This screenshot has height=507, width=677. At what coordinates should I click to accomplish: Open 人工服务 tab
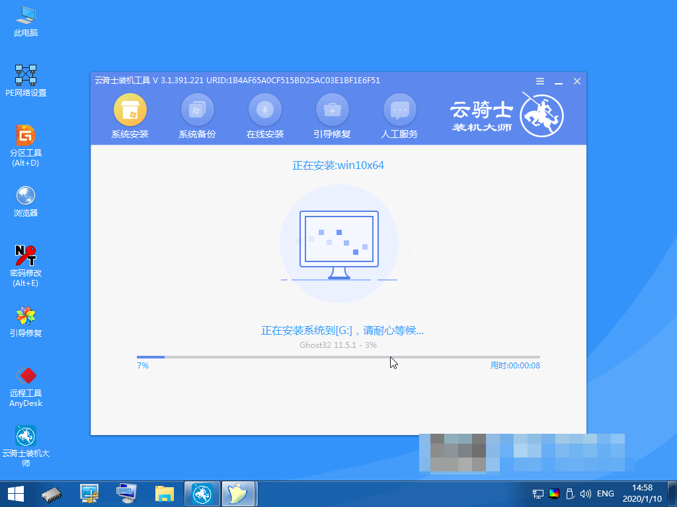click(399, 116)
